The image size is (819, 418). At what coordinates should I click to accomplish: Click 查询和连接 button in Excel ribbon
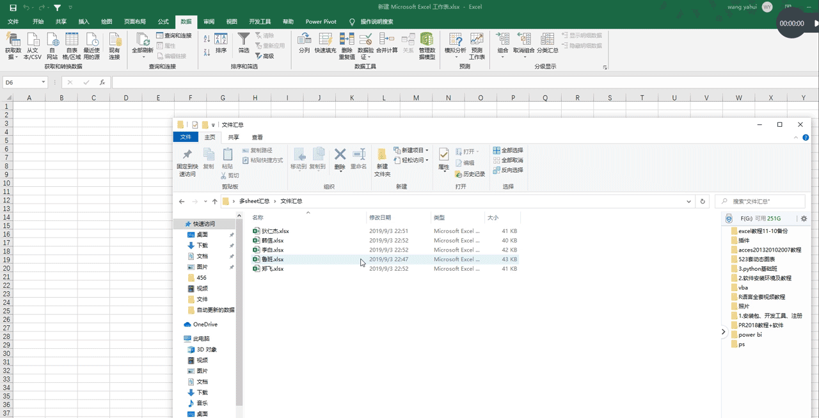pos(173,36)
